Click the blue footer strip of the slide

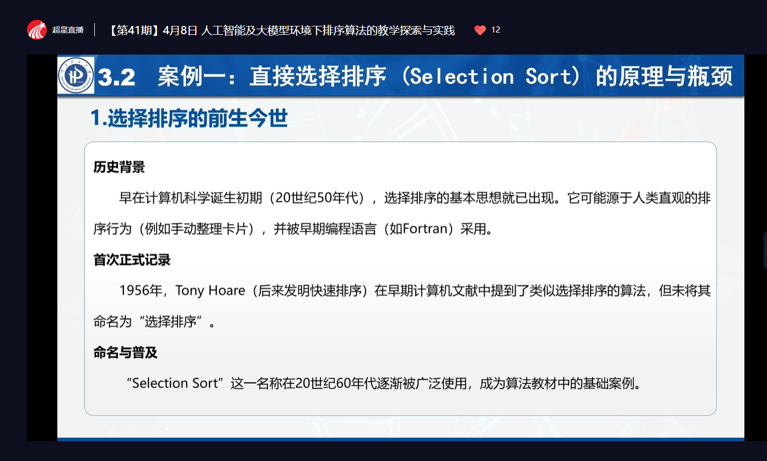[400, 439]
